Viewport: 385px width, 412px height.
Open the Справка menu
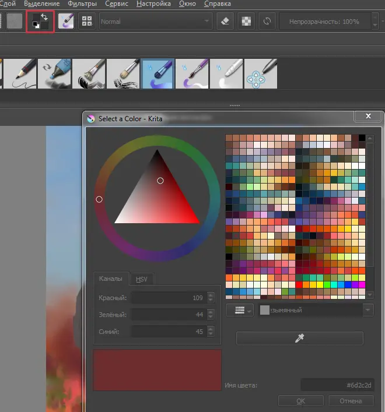click(x=218, y=3)
